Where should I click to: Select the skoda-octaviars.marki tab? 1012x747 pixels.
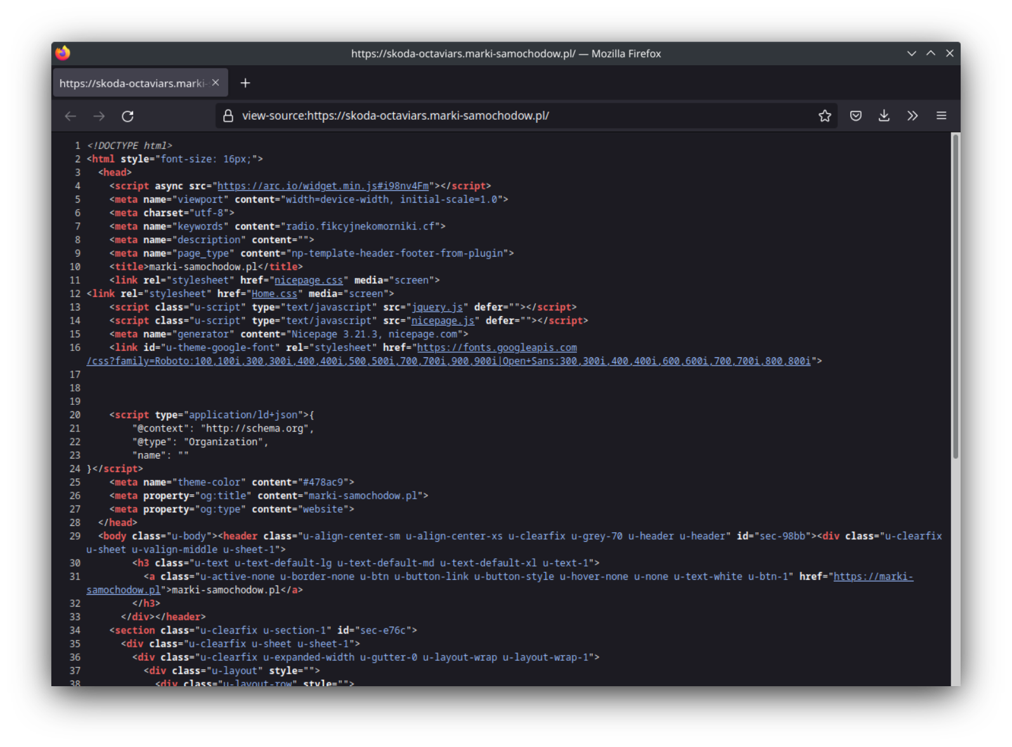point(140,83)
